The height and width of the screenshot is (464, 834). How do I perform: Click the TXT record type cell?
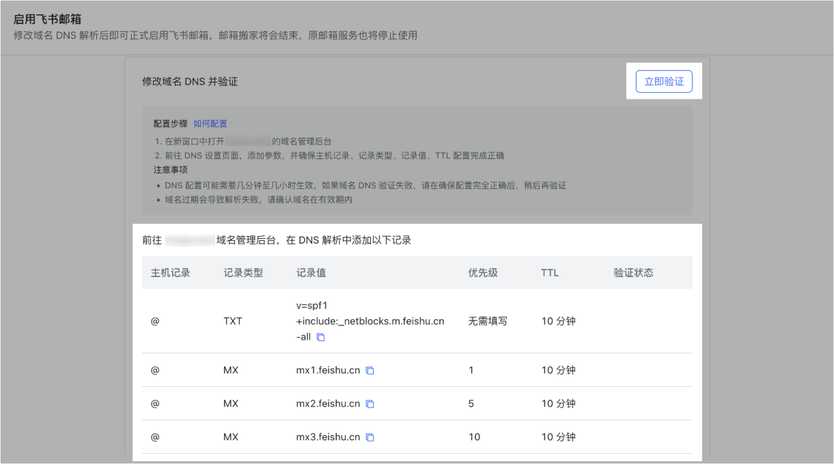(x=233, y=321)
